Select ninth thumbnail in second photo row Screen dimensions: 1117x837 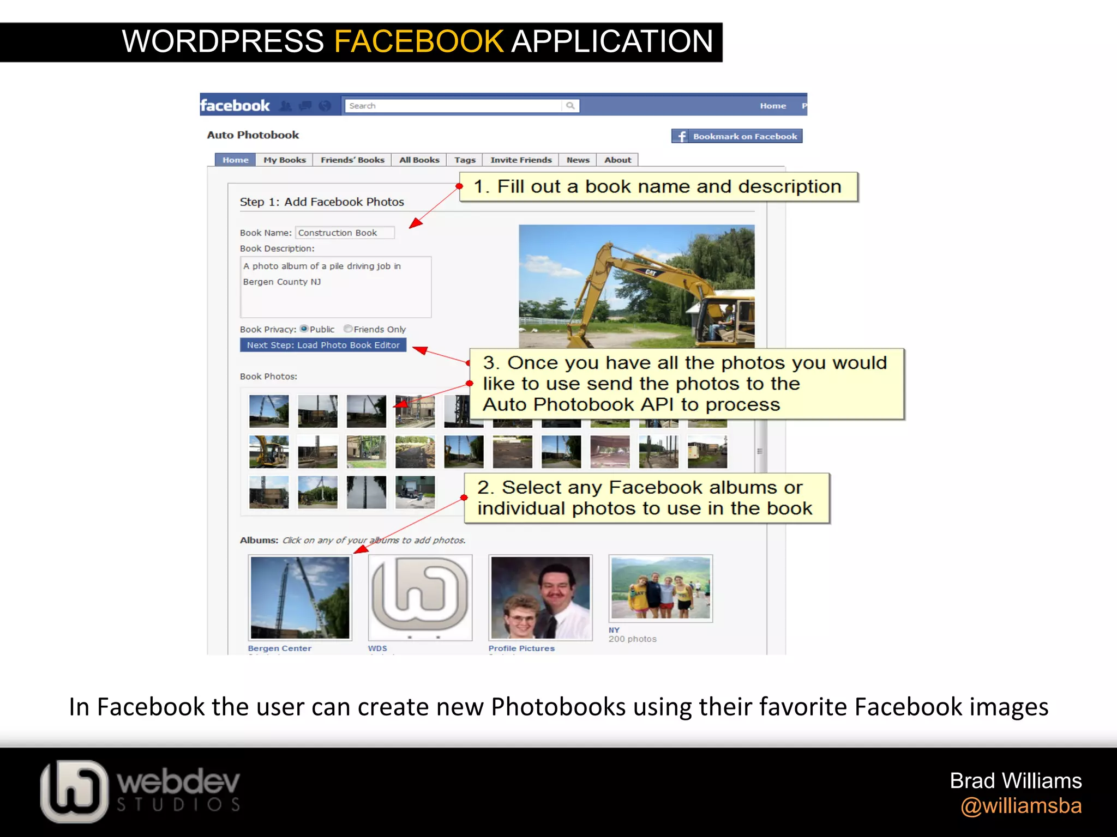pos(659,452)
